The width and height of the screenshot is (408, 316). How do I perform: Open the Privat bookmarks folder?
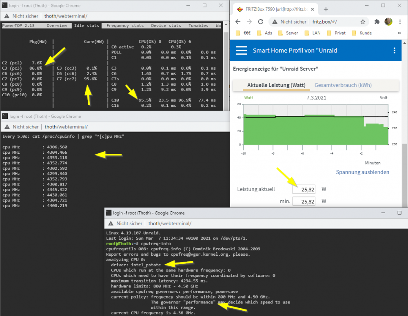336,33
